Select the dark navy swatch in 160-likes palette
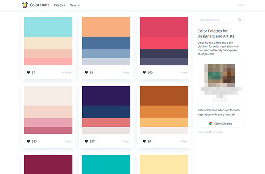Image resolution: width=265 pixels, height=174 pixels. pos(164,54)
